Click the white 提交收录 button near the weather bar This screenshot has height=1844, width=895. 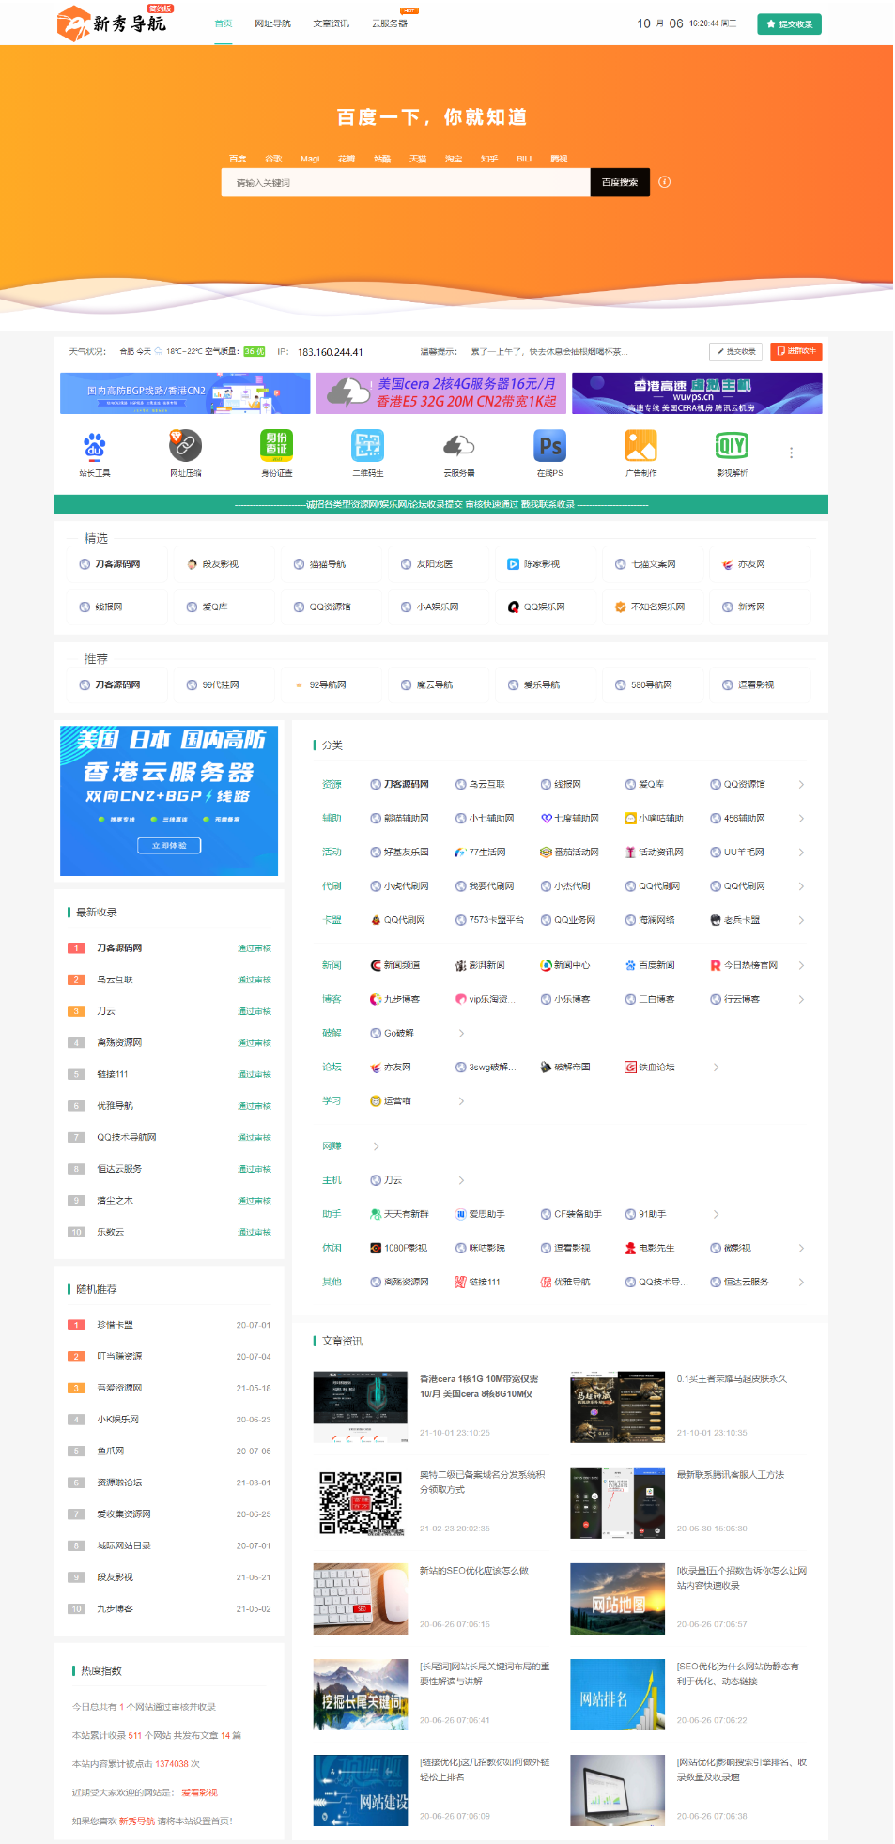coord(735,351)
